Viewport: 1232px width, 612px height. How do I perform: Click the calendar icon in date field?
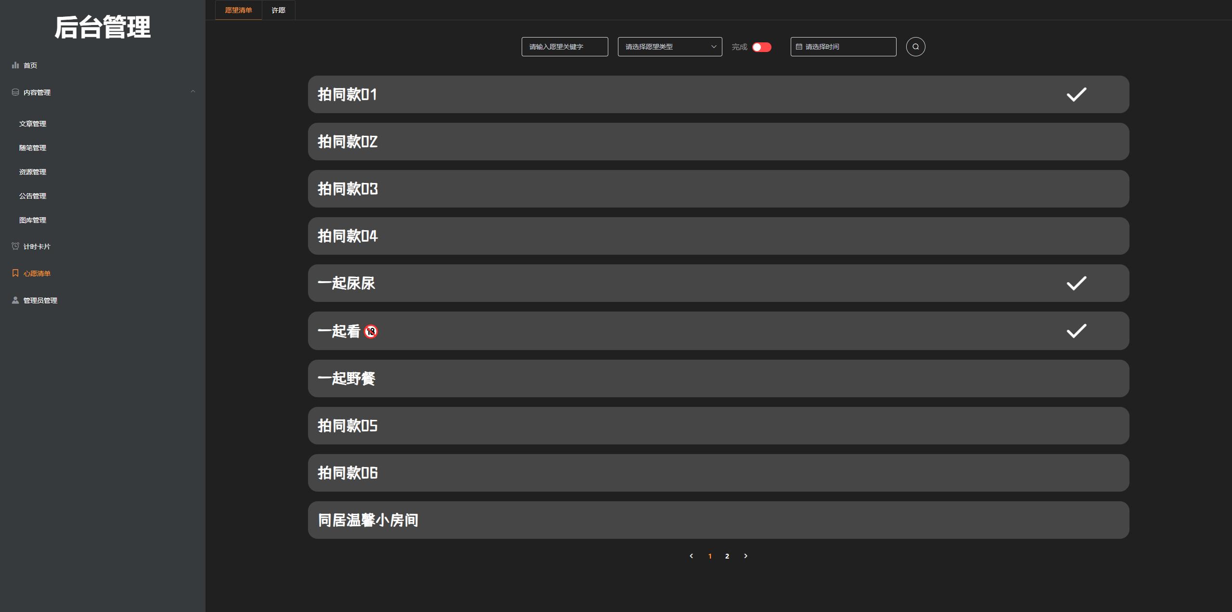point(799,47)
